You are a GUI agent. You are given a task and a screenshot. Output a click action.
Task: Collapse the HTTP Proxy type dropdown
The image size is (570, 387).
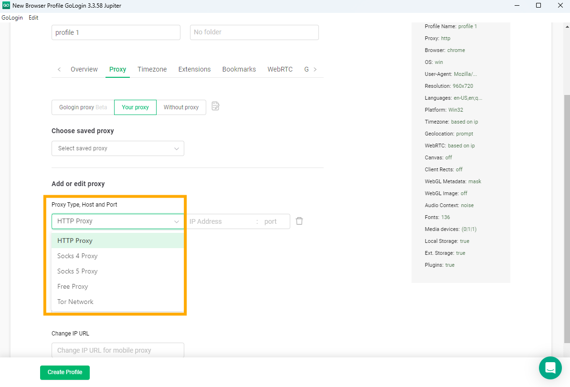pos(118,221)
